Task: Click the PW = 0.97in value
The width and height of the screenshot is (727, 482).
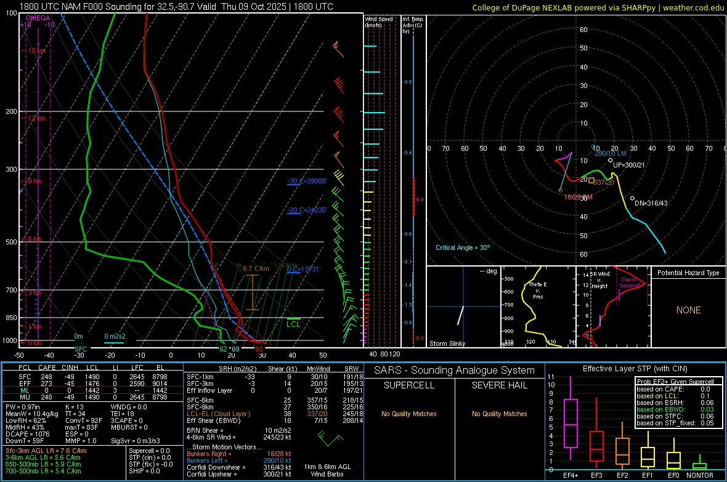Action: 23,407
